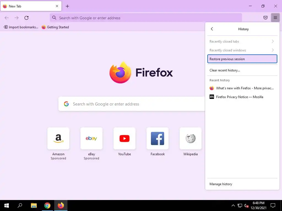Viewport: 282px width, 211px height.
Task: Open the Getting Started bookmark
Action: [x=55, y=27]
